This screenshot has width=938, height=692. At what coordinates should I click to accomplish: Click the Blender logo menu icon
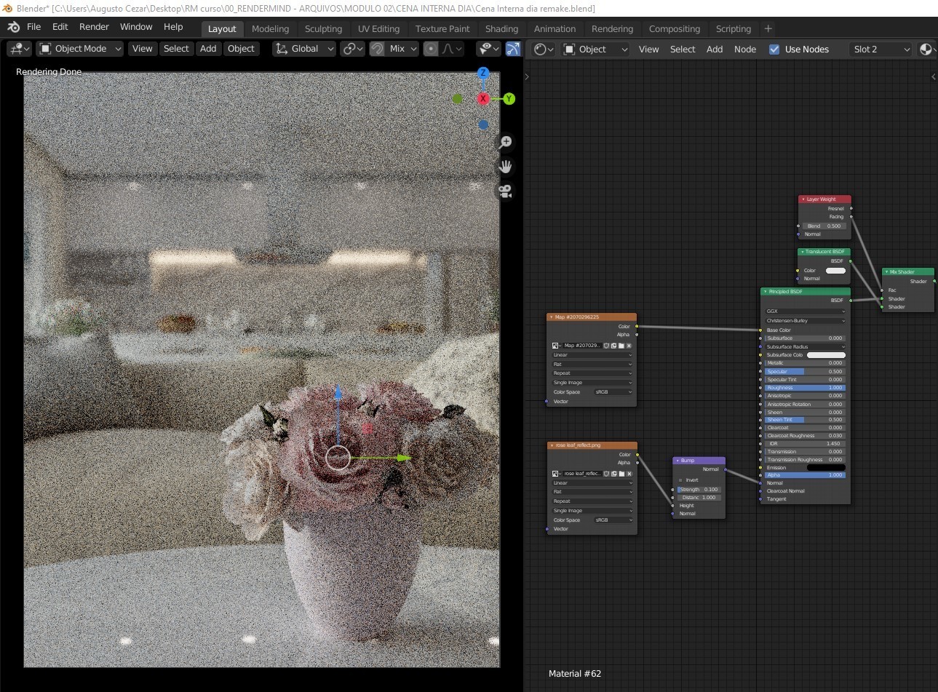pos(13,27)
